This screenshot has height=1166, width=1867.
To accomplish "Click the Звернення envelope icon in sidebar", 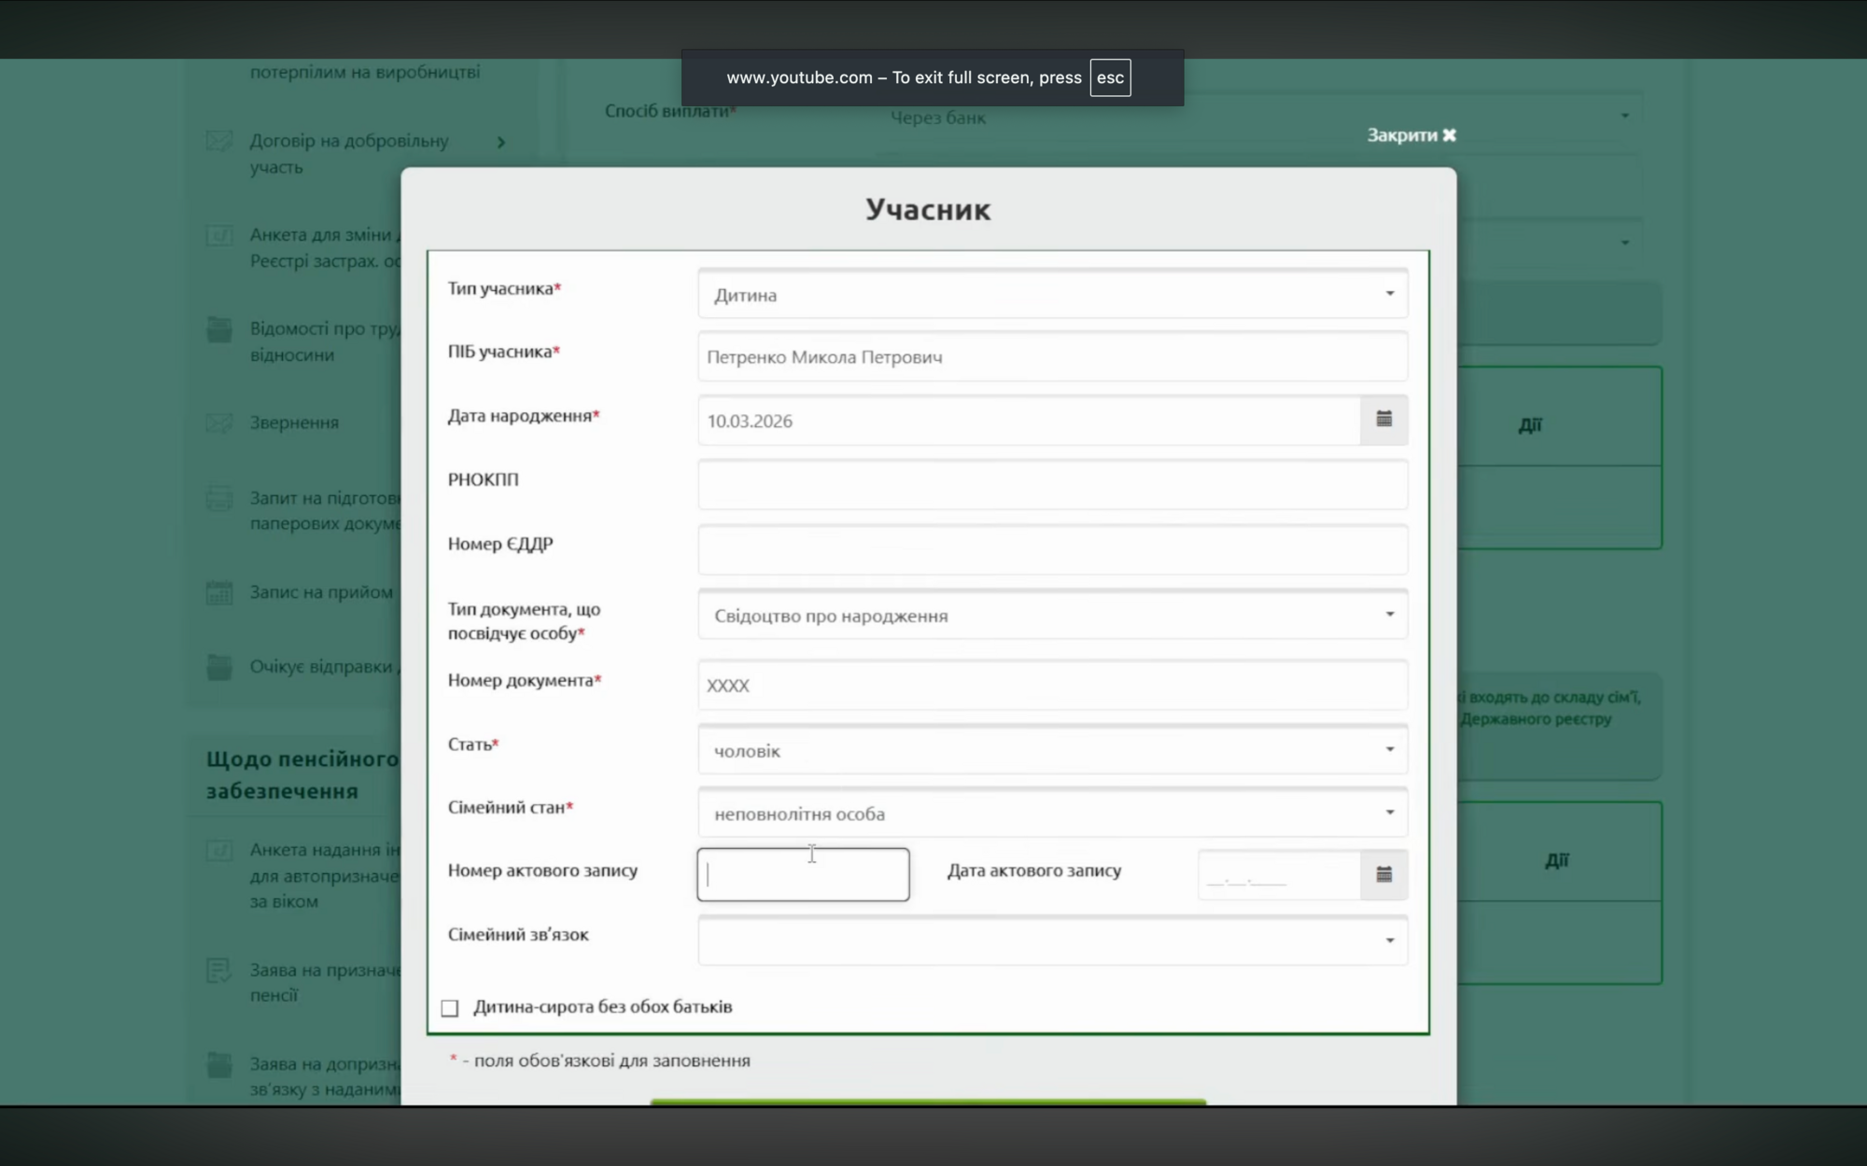I will [x=219, y=423].
